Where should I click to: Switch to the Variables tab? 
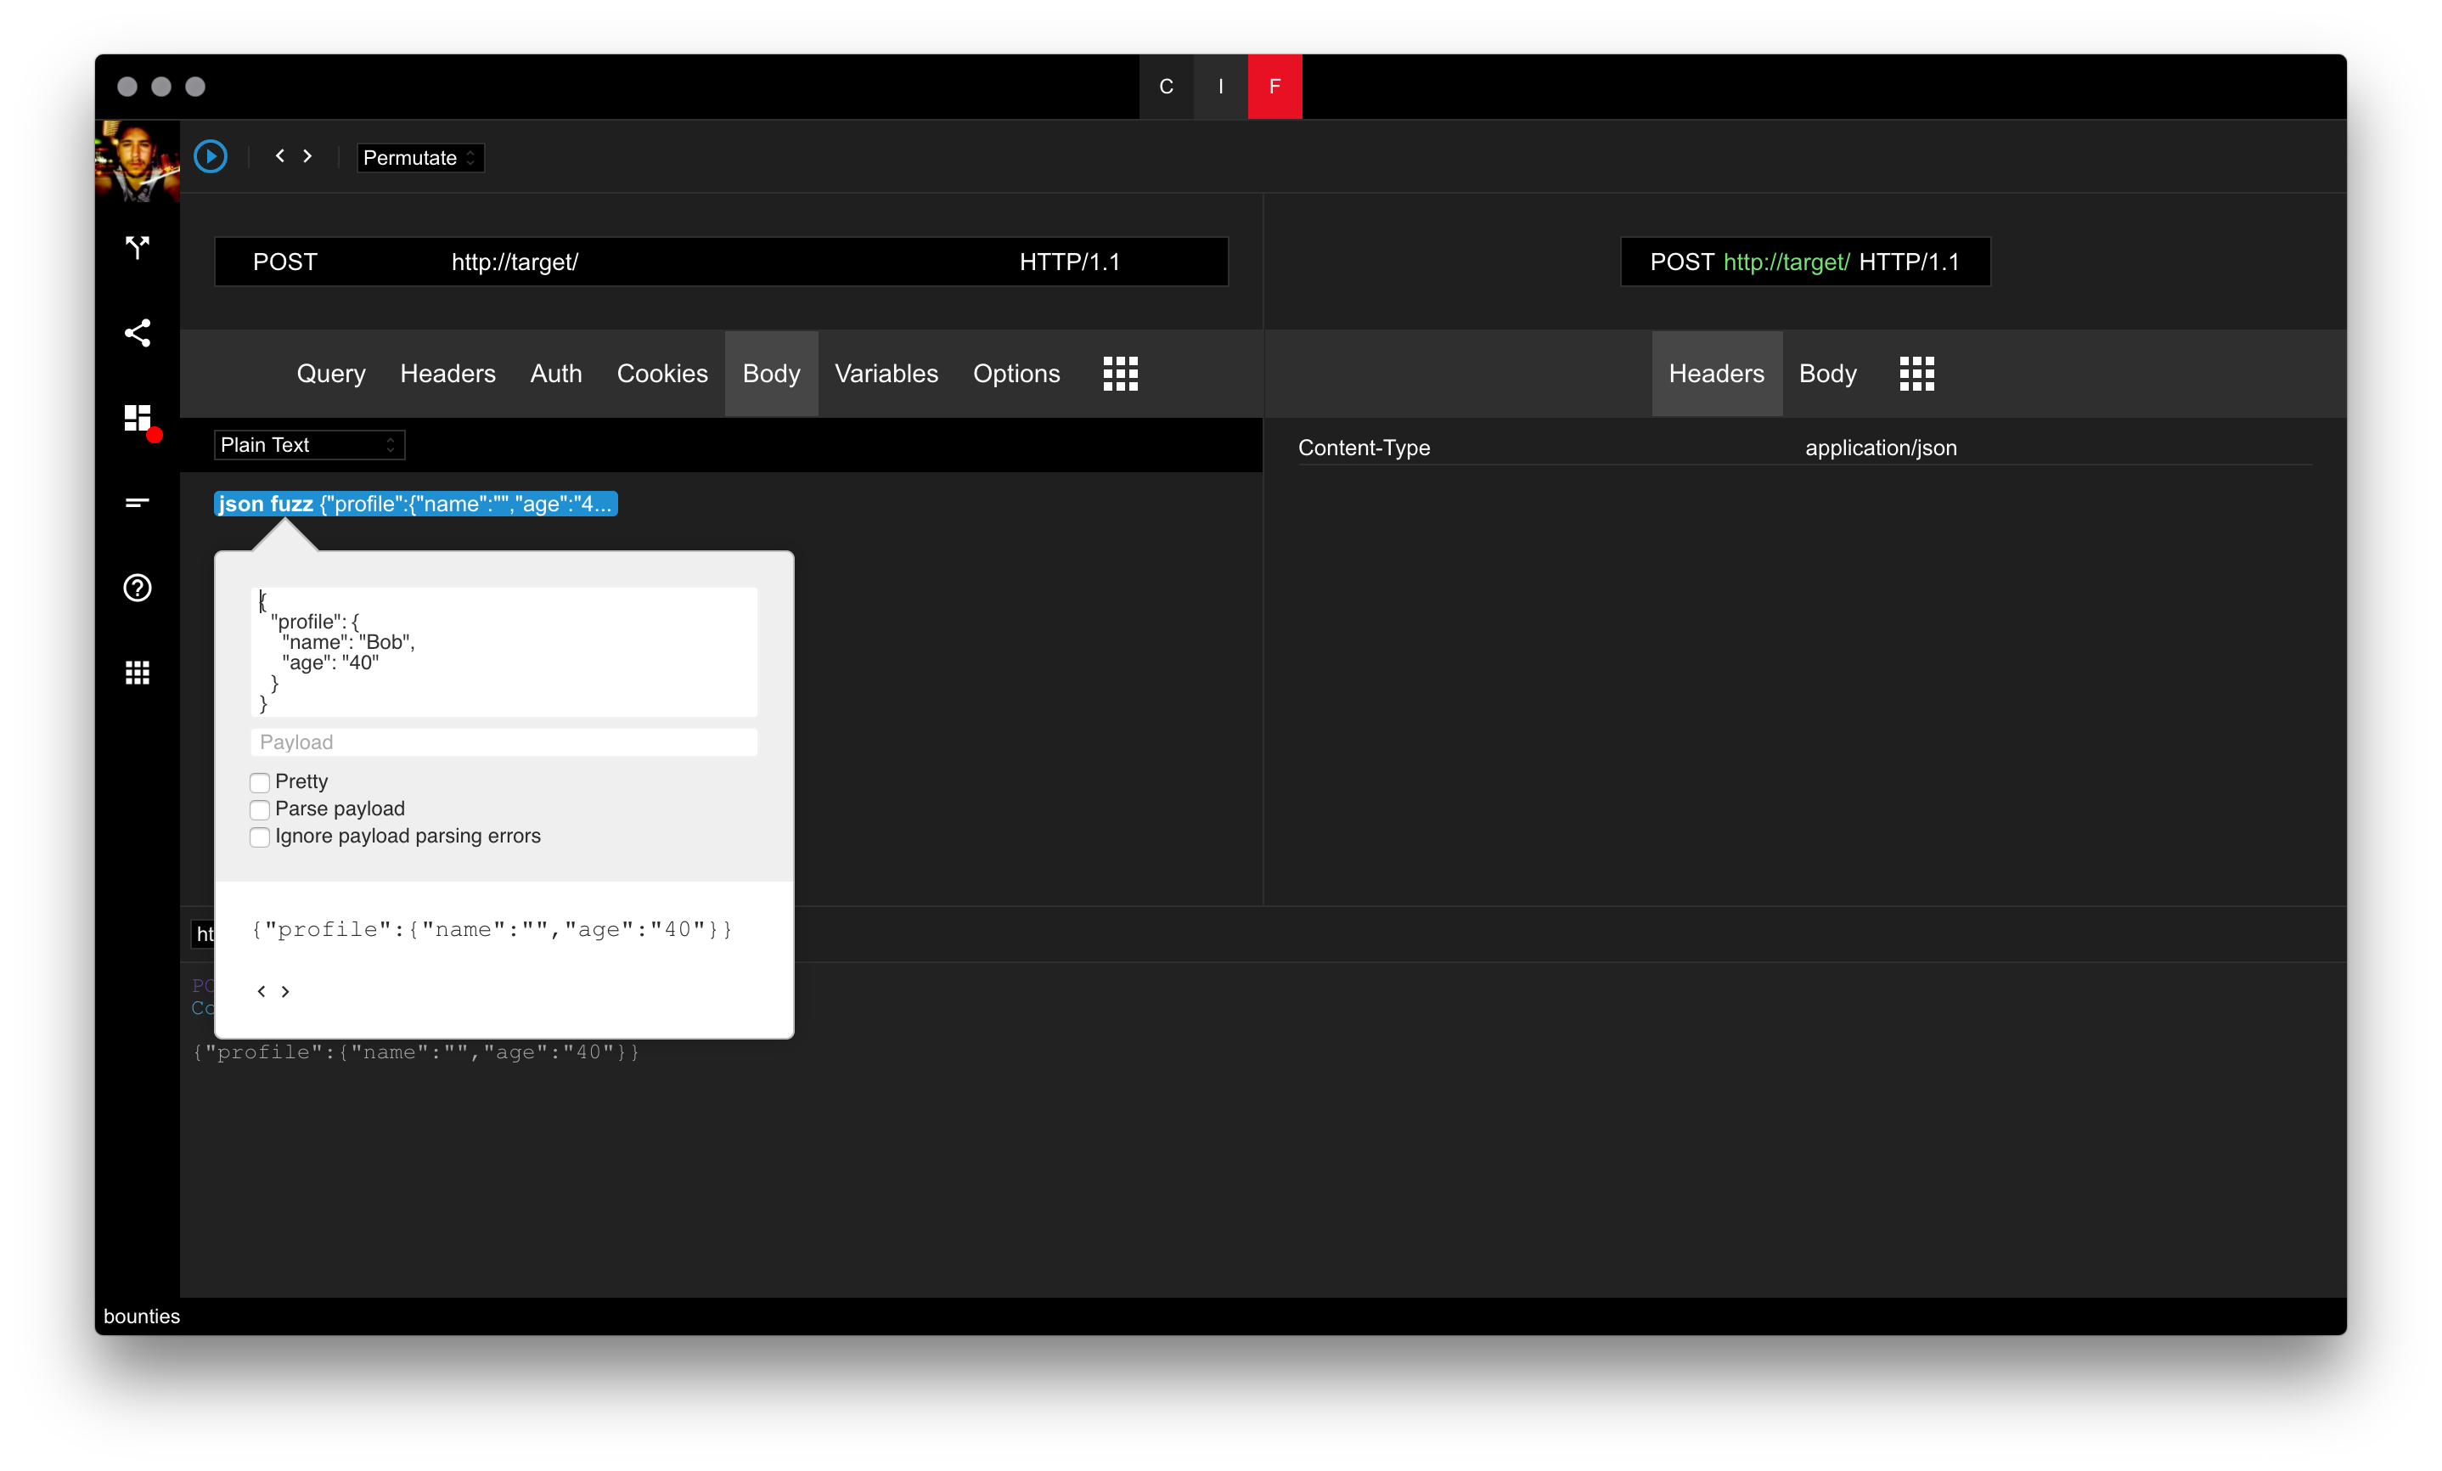(886, 374)
